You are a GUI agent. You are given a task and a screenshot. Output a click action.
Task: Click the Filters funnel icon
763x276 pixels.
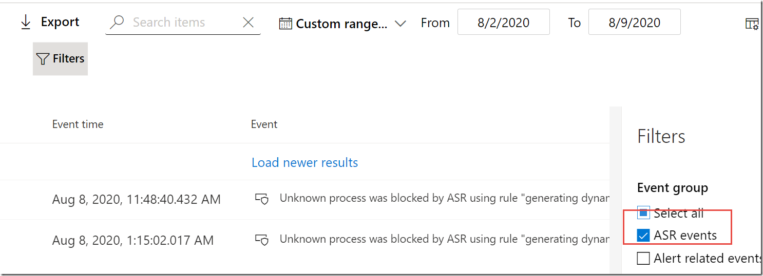(x=43, y=59)
